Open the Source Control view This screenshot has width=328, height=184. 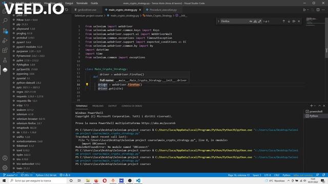5,31
